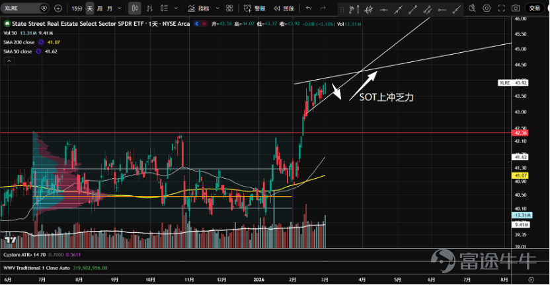This screenshot has width=550, height=285.
Task: Redo the chart action
Action: pyautogui.click(x=323, y=8)
